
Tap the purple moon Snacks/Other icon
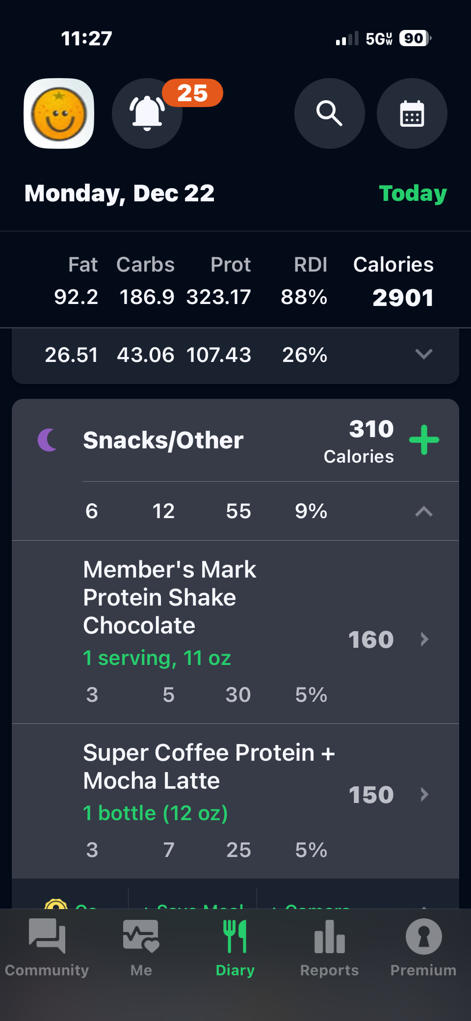click(x=48, y=440)
